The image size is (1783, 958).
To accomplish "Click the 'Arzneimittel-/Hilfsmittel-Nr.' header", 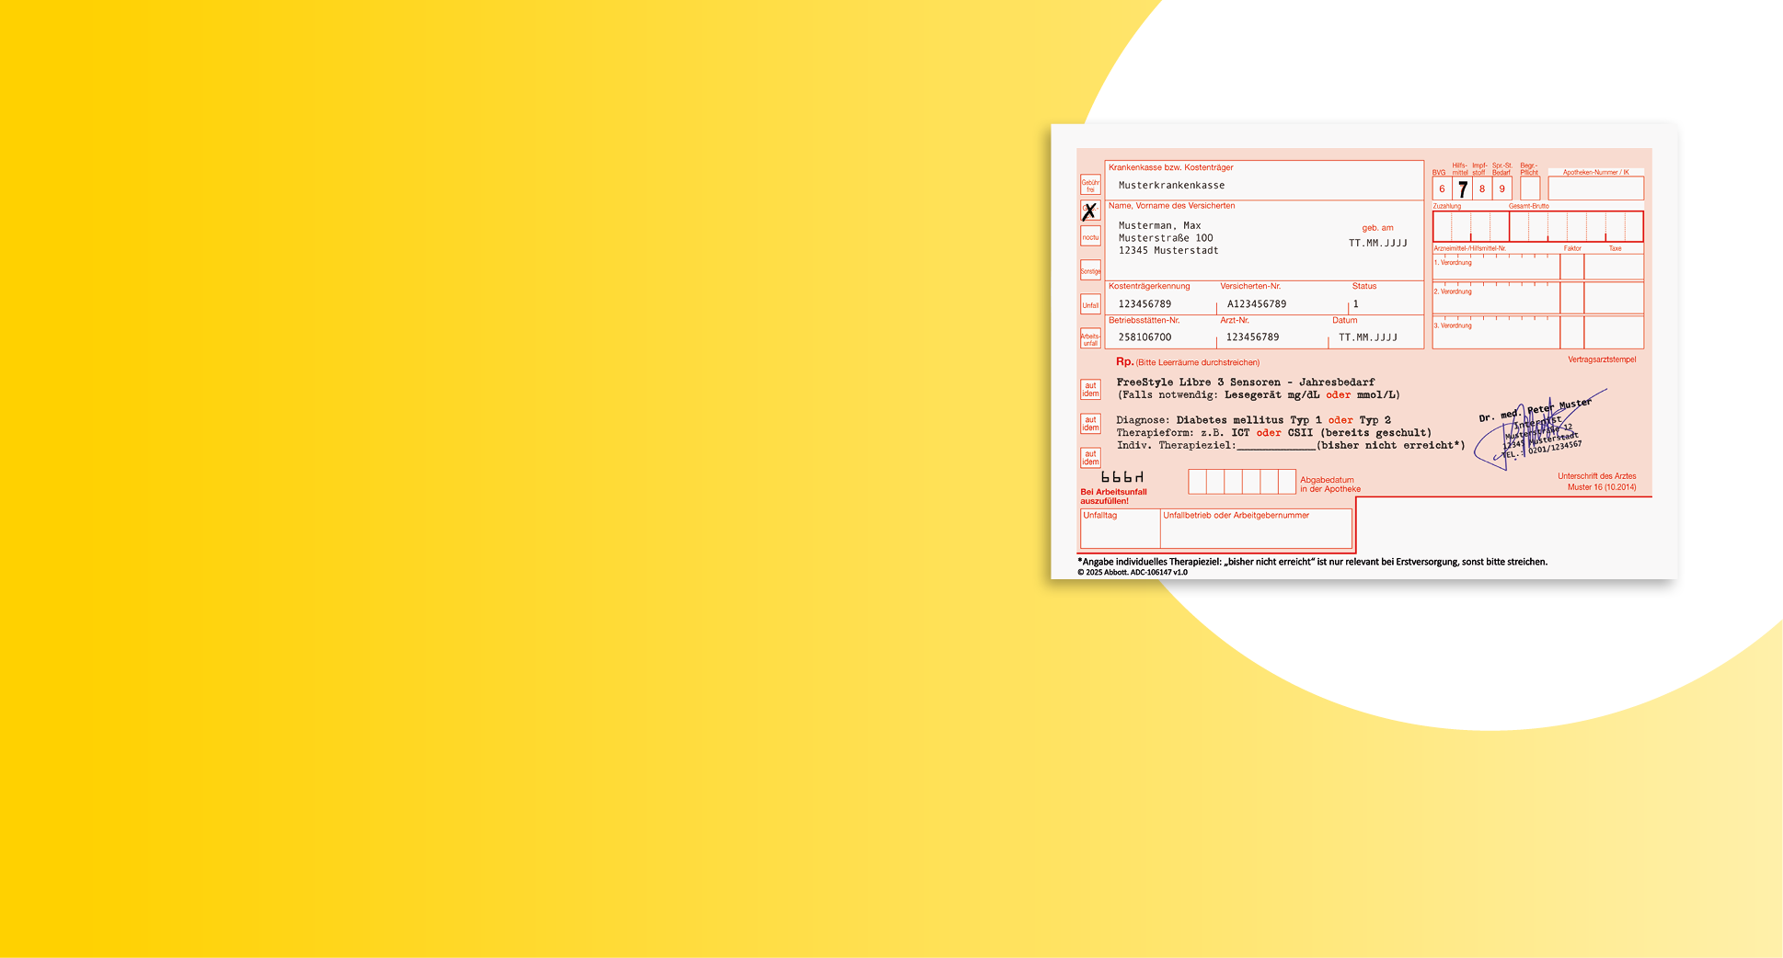I will point(1469,248).
